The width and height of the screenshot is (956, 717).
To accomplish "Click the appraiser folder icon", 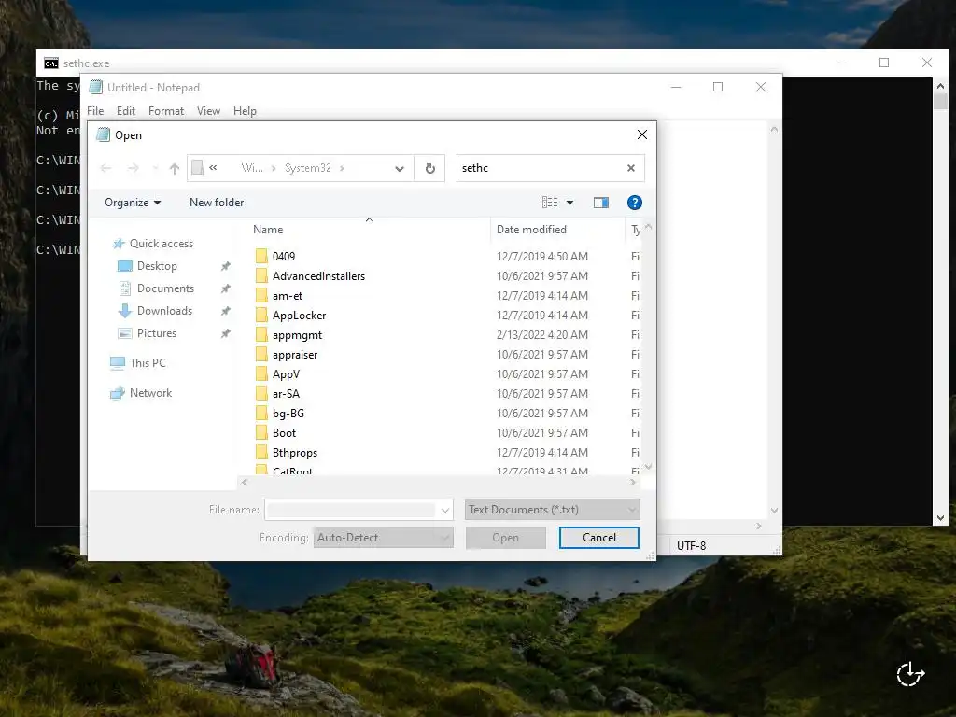I will (261, 354).
